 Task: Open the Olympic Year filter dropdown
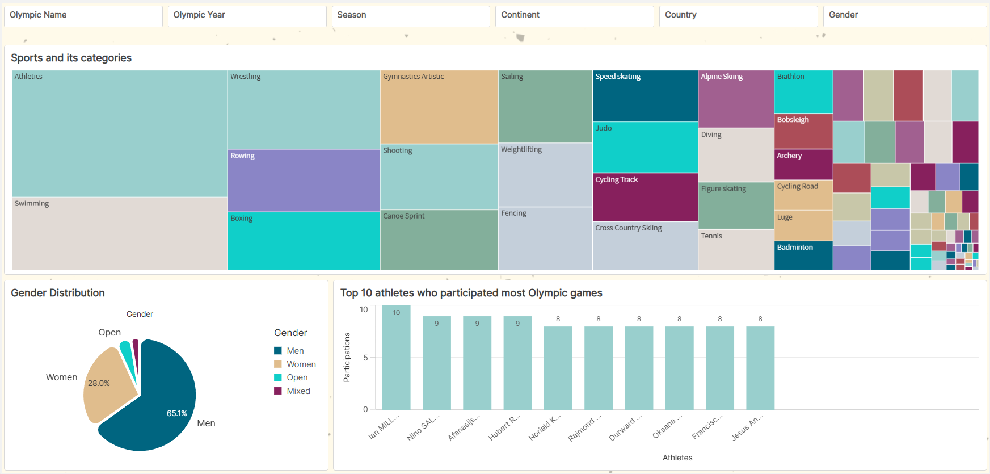pos(247,15)
